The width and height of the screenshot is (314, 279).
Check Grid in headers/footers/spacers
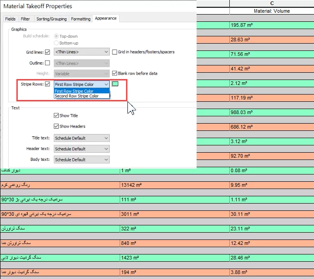click(x=115, y=52)
